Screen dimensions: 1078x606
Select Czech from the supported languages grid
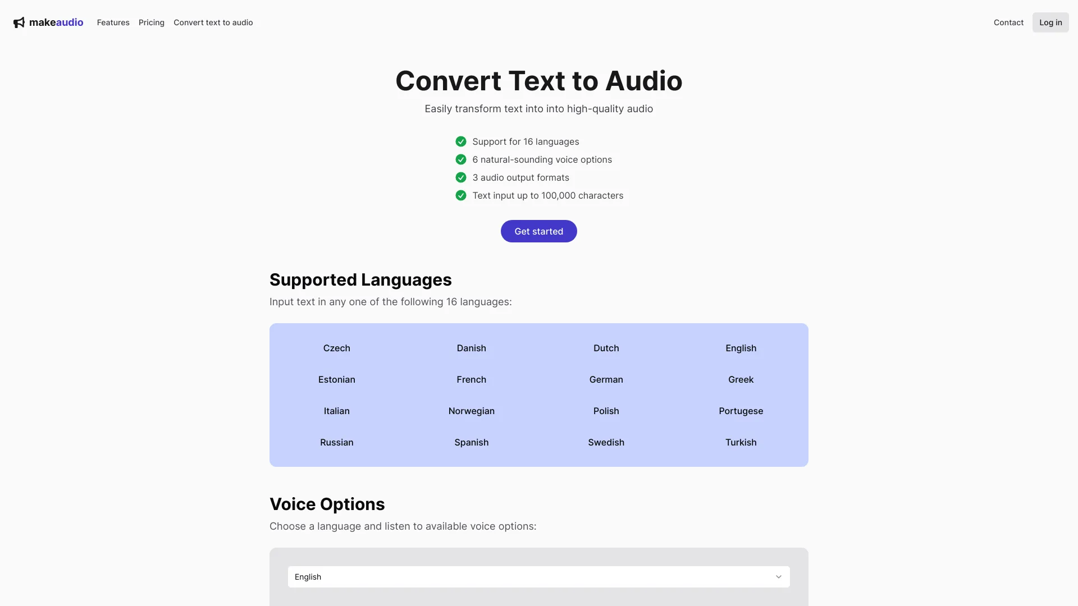[x=336, y=348]
